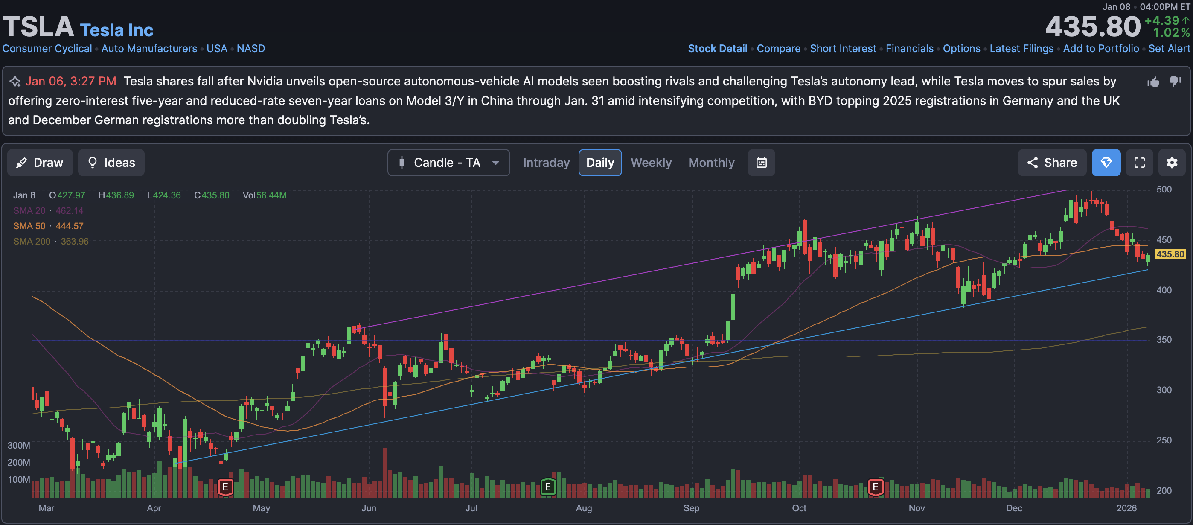This screenshot has height=525, width=1193.
Task: Open the Share chart options
Action: pyautogui.click(x=1052, y=163)
